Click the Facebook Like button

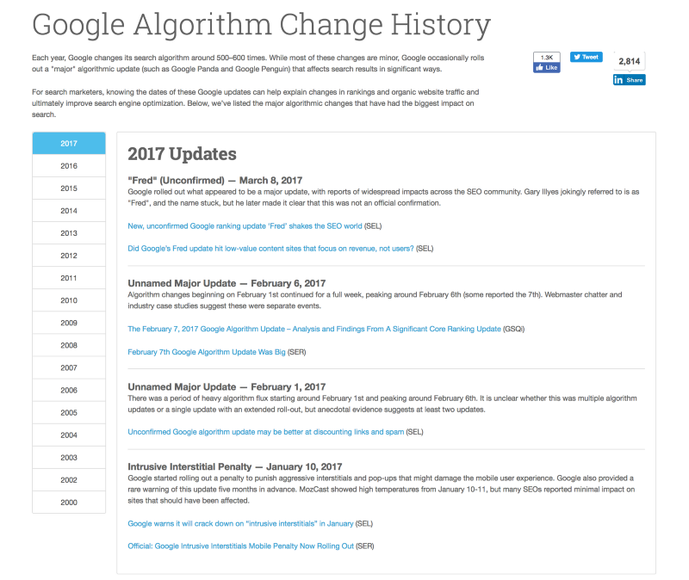[546, 68]
